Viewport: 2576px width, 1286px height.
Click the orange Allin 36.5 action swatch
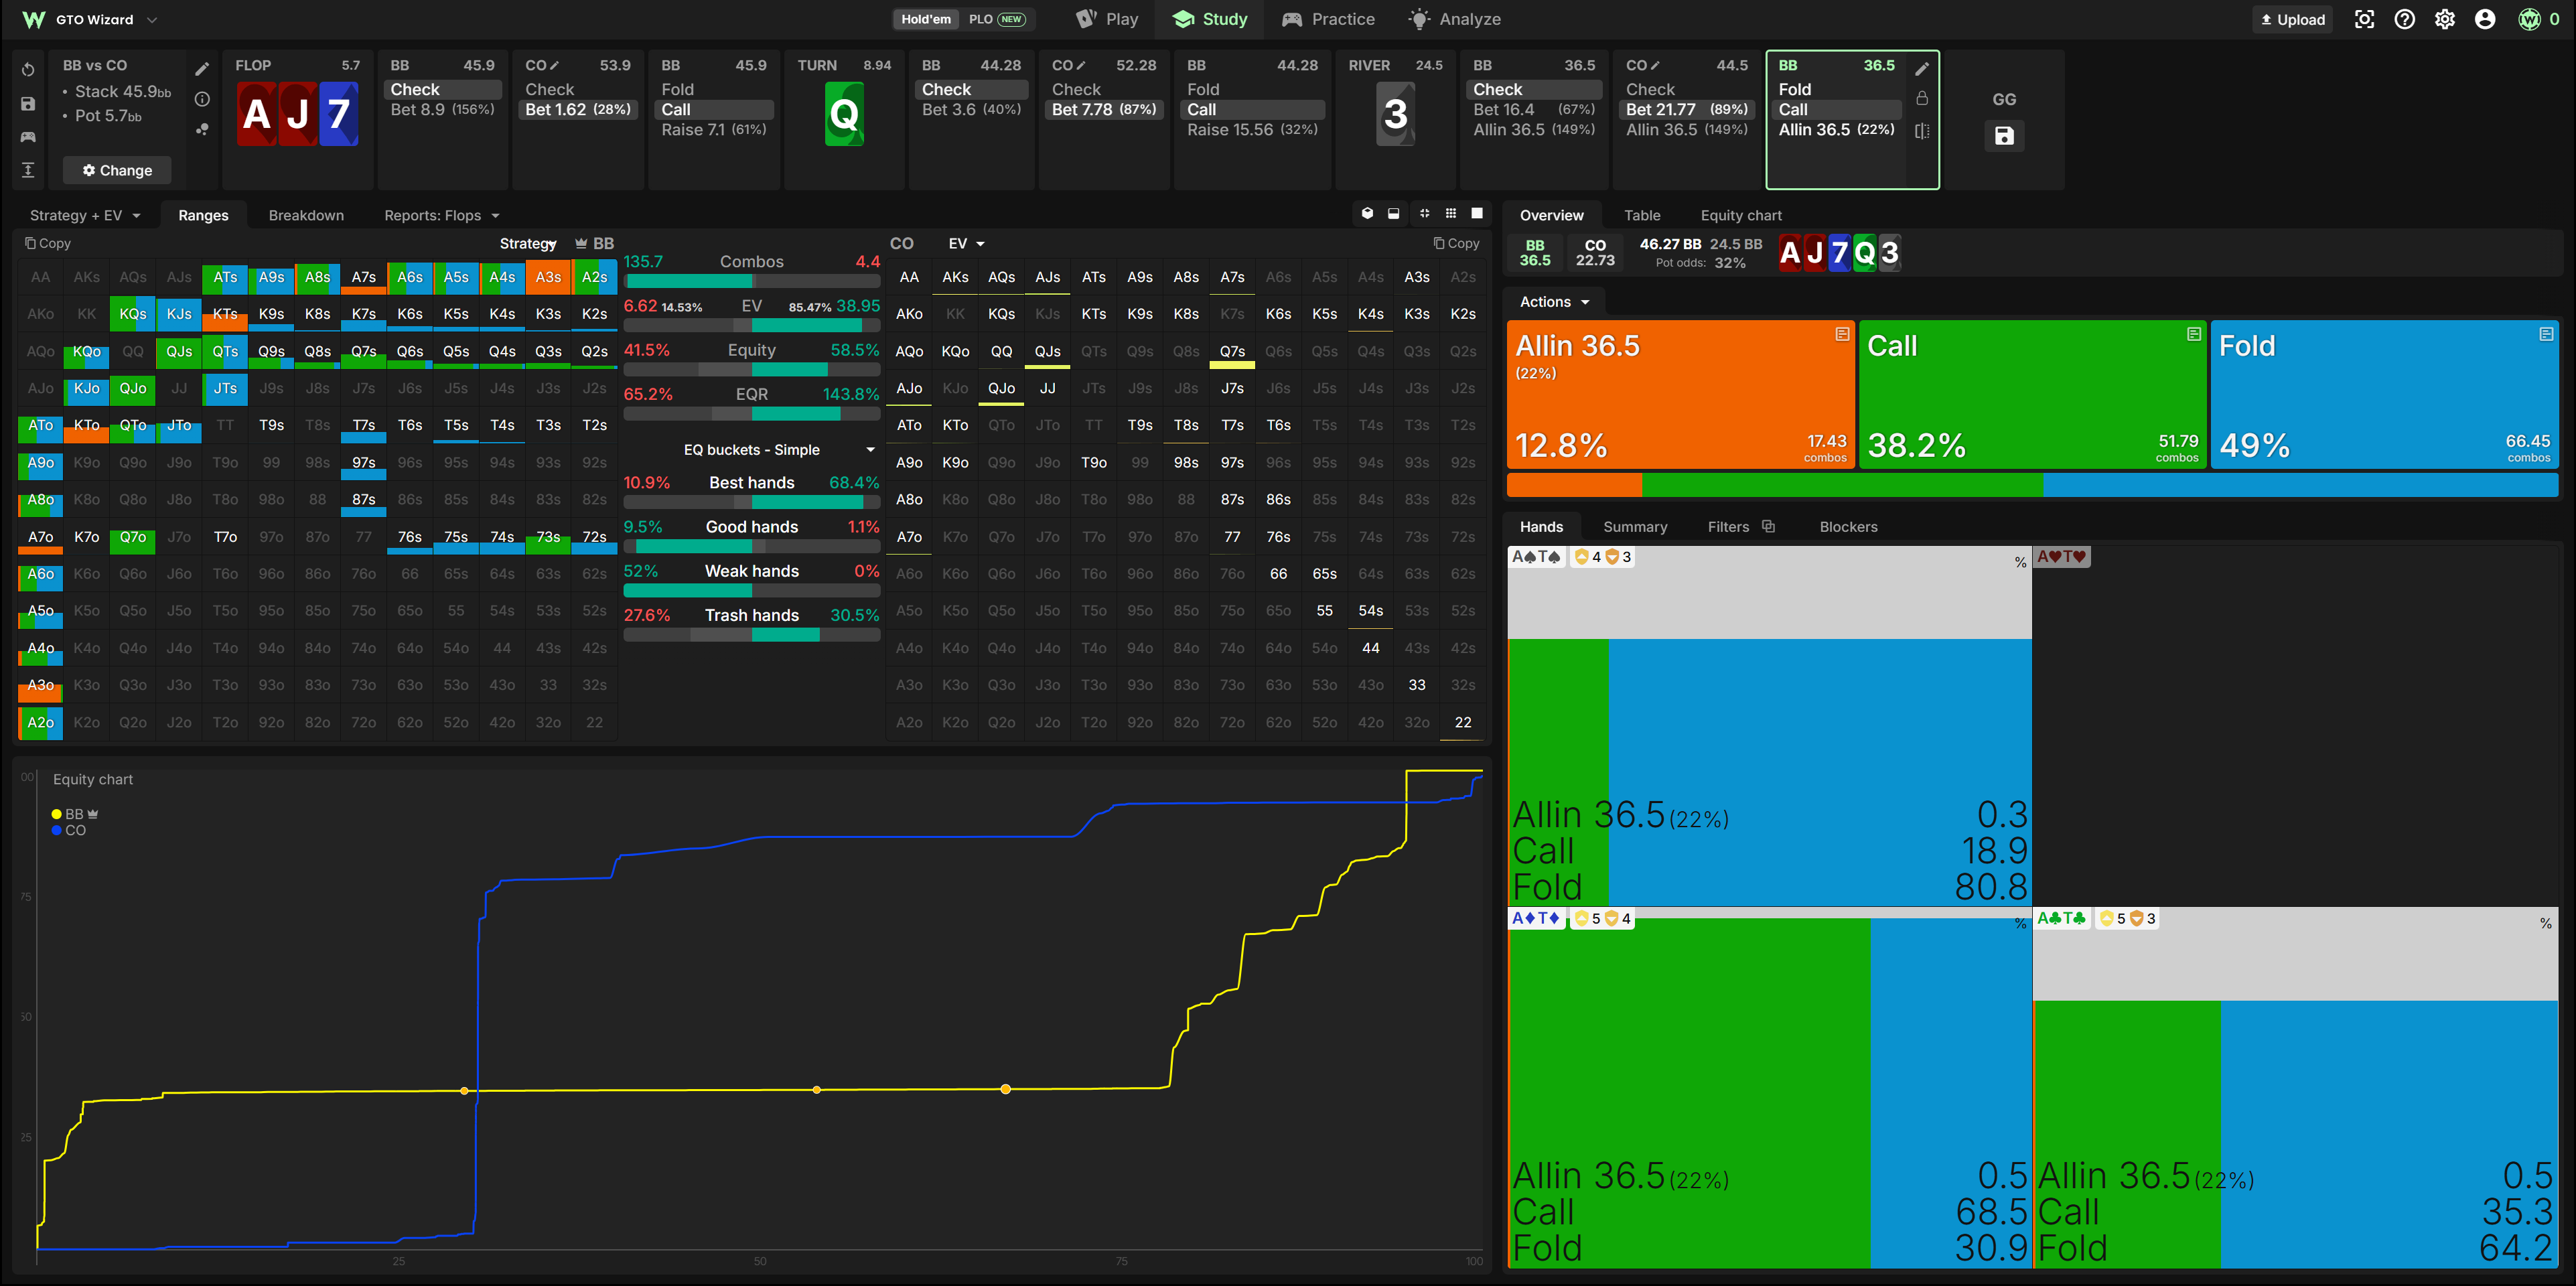pos(1680,394)
